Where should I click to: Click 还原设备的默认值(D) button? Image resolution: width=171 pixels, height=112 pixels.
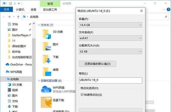click(98, 64)
